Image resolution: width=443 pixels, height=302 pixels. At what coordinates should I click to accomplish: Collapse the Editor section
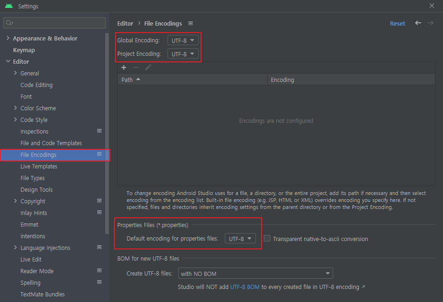coord(8,61)
